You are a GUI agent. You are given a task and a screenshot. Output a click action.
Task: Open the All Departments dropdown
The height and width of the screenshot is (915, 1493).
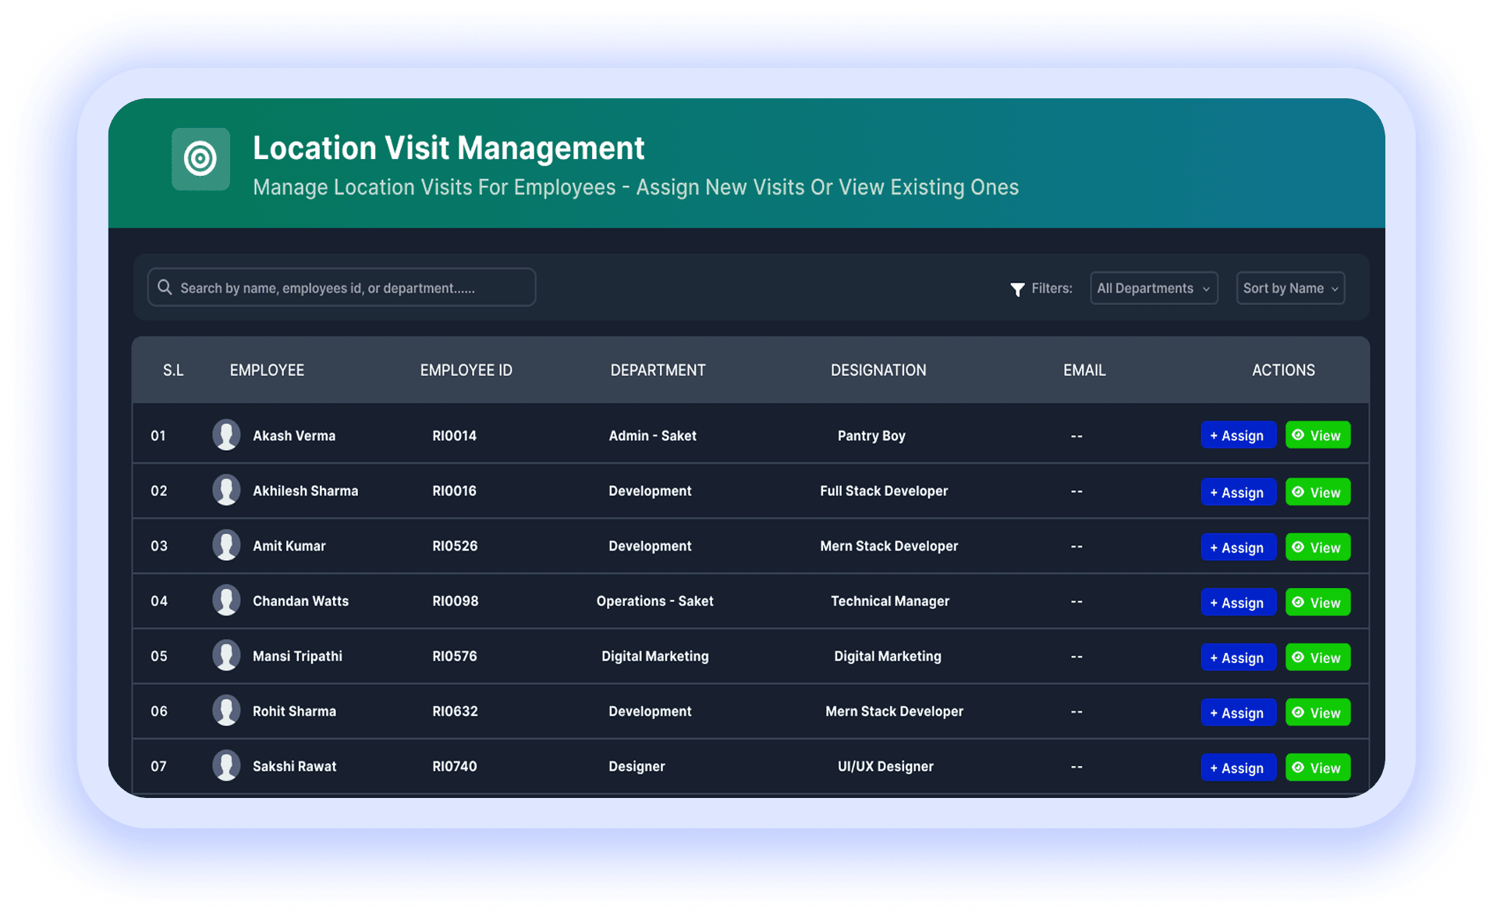point(1153,288)
